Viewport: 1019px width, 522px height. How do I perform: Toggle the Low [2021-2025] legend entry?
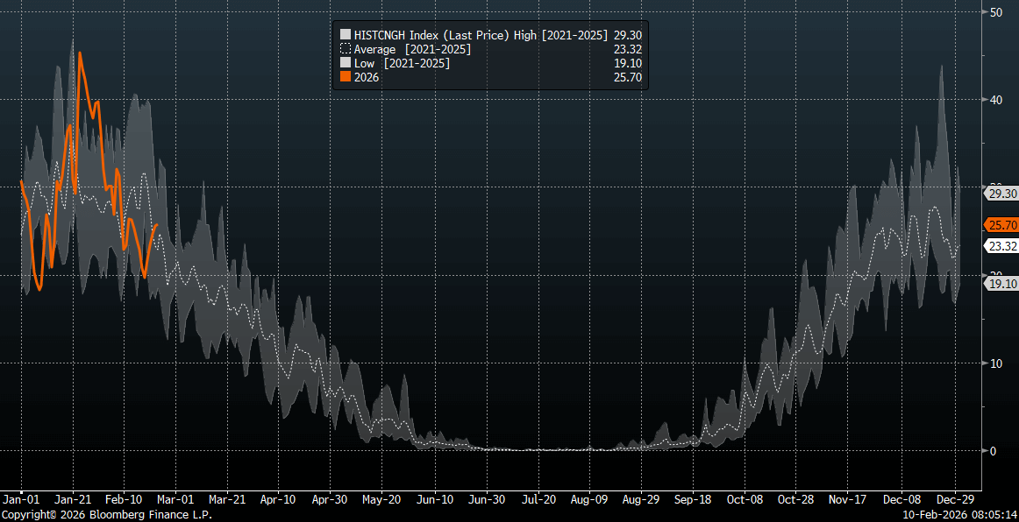click(402, 63)
